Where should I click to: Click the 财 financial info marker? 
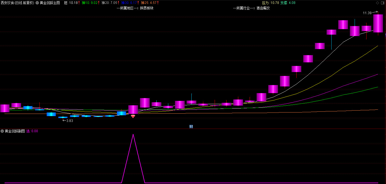(191, 127)
